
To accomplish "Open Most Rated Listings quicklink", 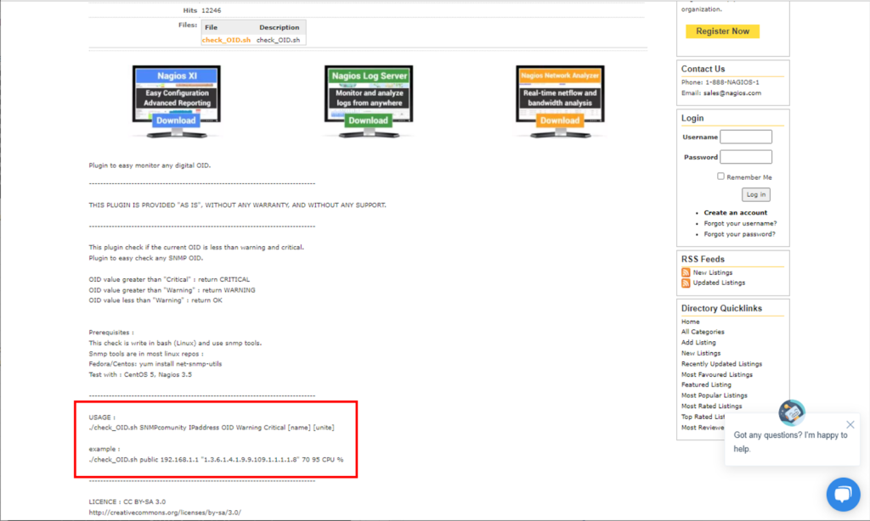I will point(711,406).
